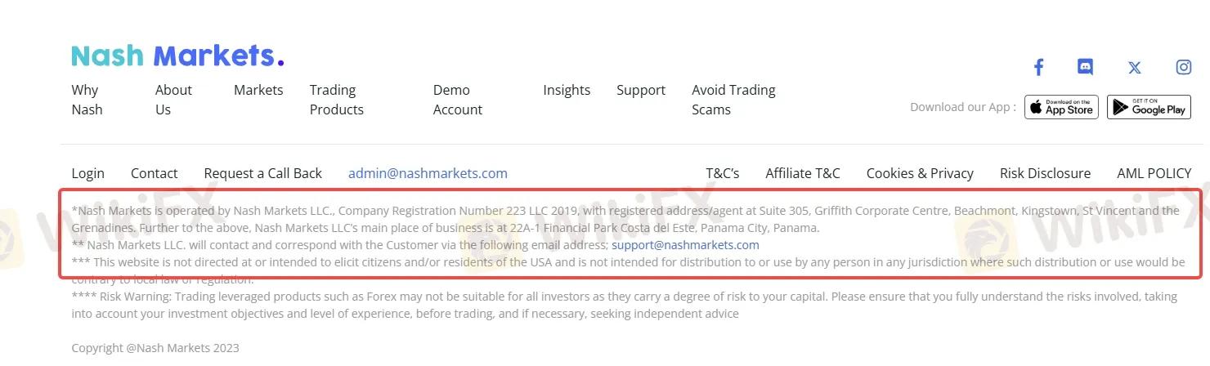Open Avoid Trading Scams page
This screenshot has height=366, width=1210.
click(733, 100)
